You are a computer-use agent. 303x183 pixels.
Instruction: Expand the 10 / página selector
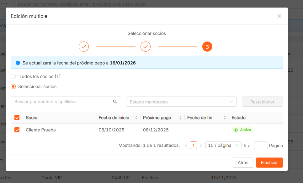point(223,145)
